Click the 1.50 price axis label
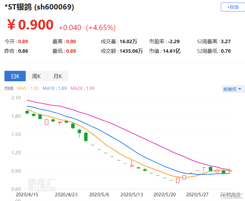Viewport: 245px width, 201px height. [16, 134]
